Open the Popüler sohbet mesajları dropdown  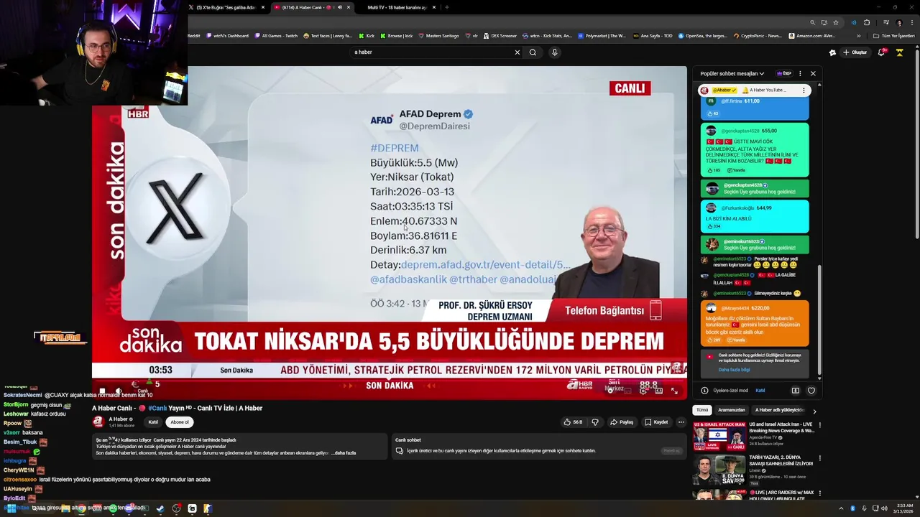(x=732, y=73)
